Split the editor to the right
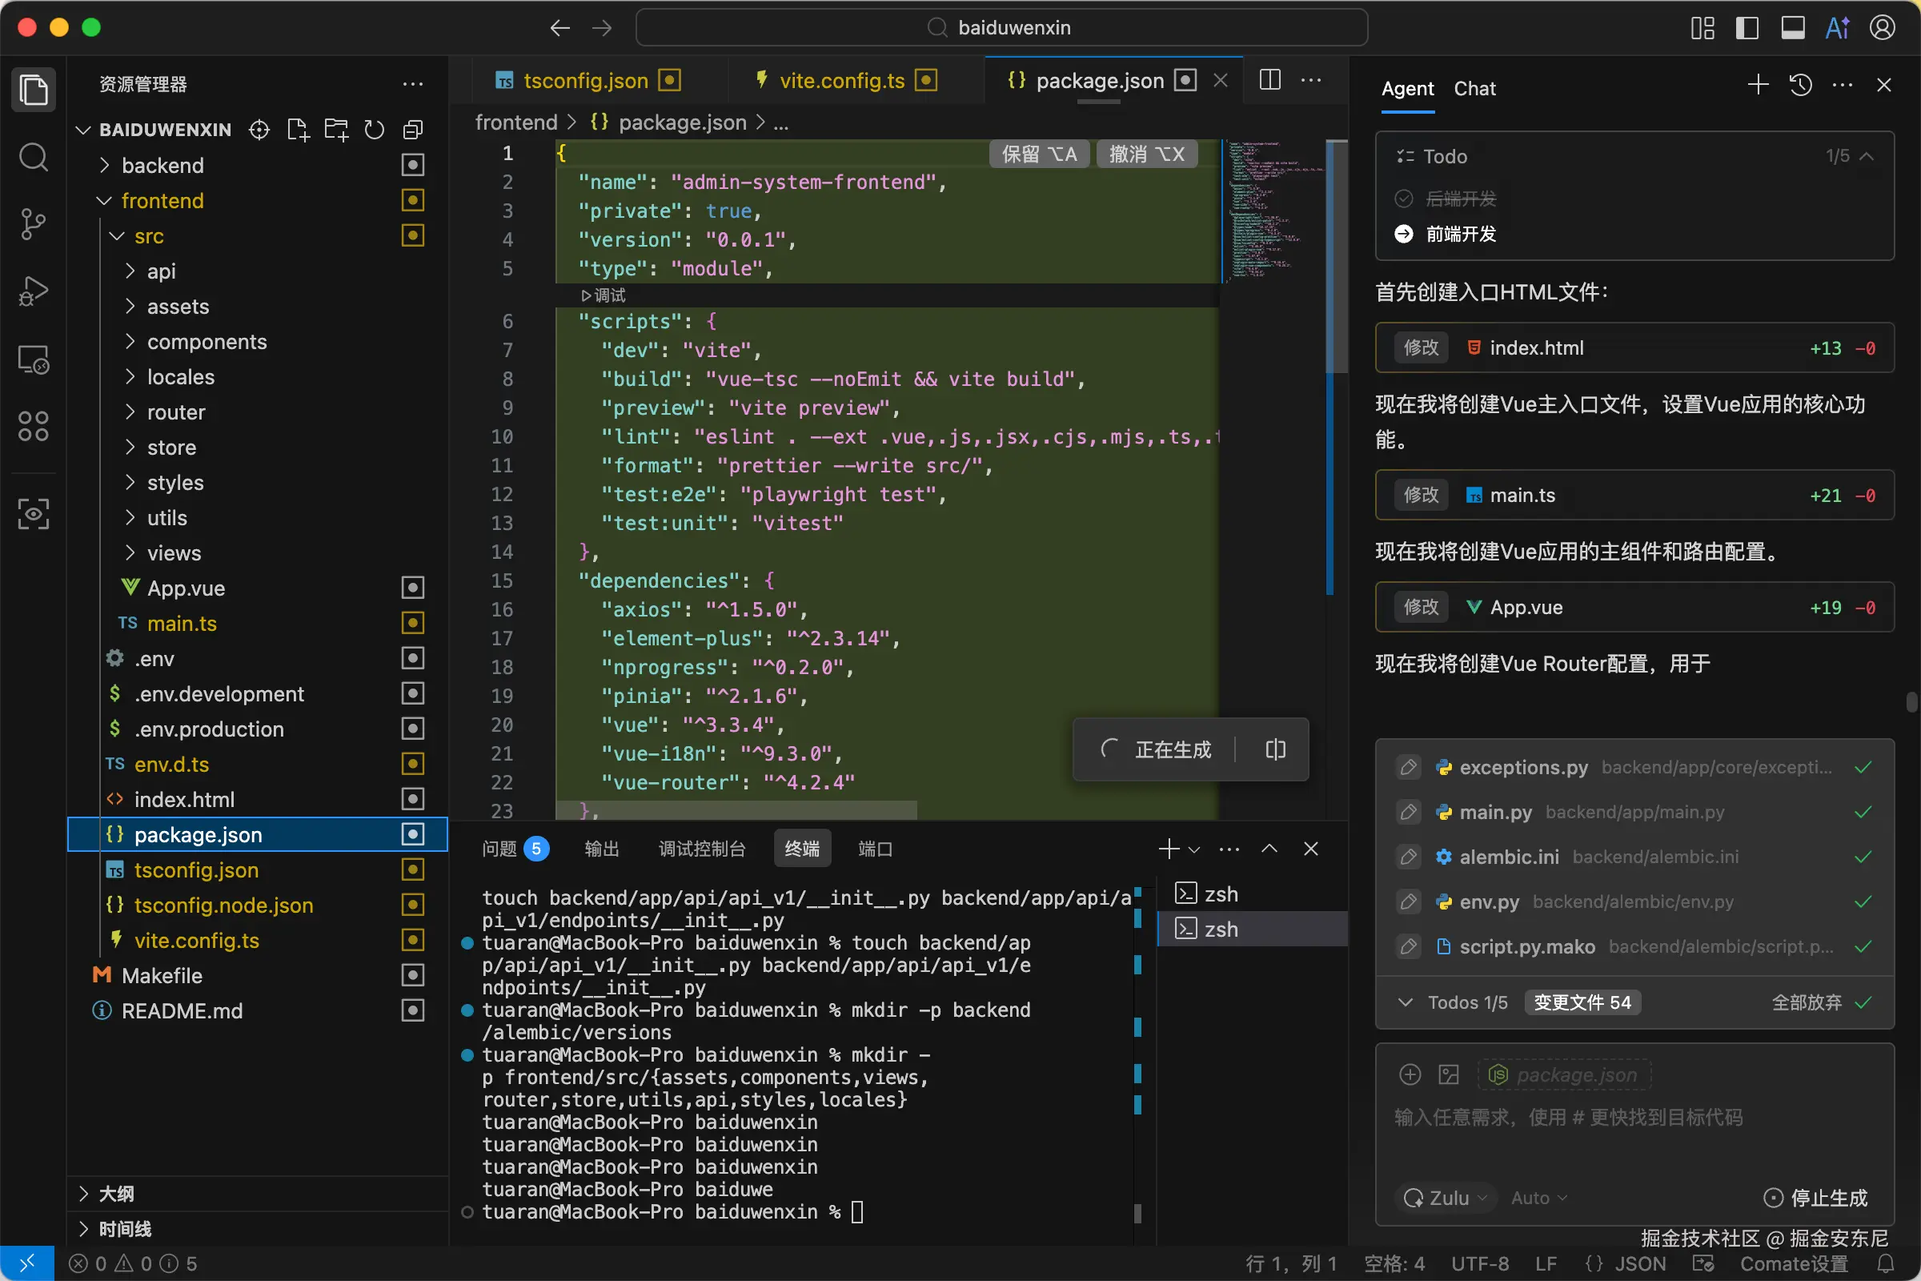Screen dimensions: 1921x1281 pyautogui.click(x=1270, y=80)
